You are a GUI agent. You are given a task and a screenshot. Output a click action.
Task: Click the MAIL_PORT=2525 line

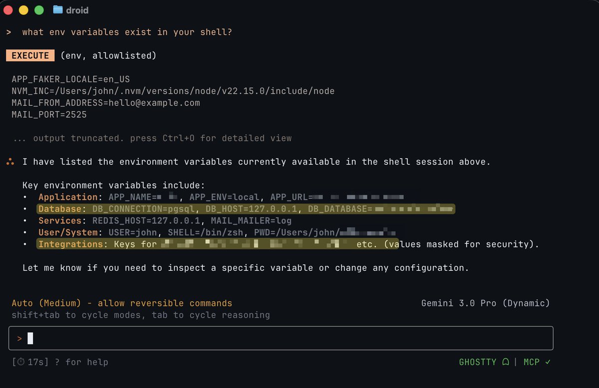point(49,115)
